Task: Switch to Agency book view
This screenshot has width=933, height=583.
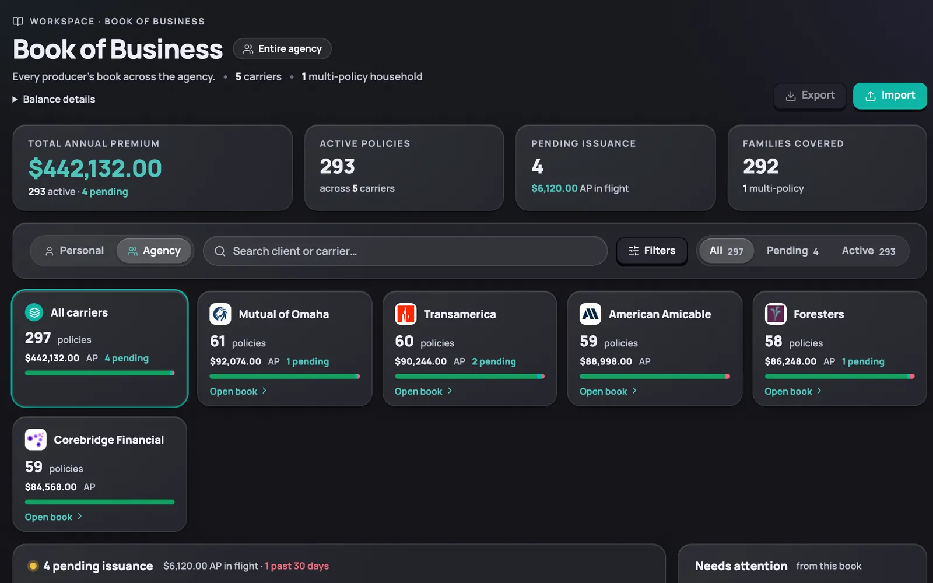Action: point(154,251)
